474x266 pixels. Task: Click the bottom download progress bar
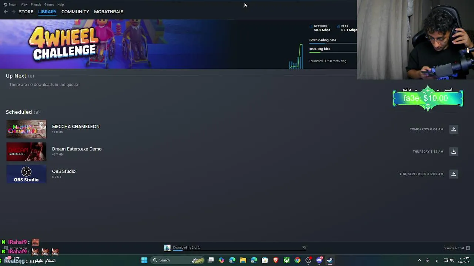240,250
